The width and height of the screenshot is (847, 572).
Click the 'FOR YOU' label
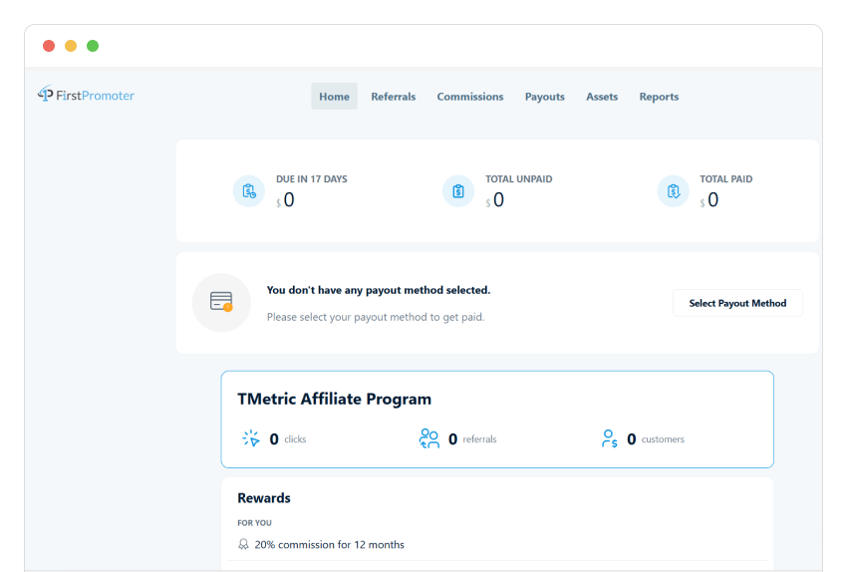coord(254,523)
